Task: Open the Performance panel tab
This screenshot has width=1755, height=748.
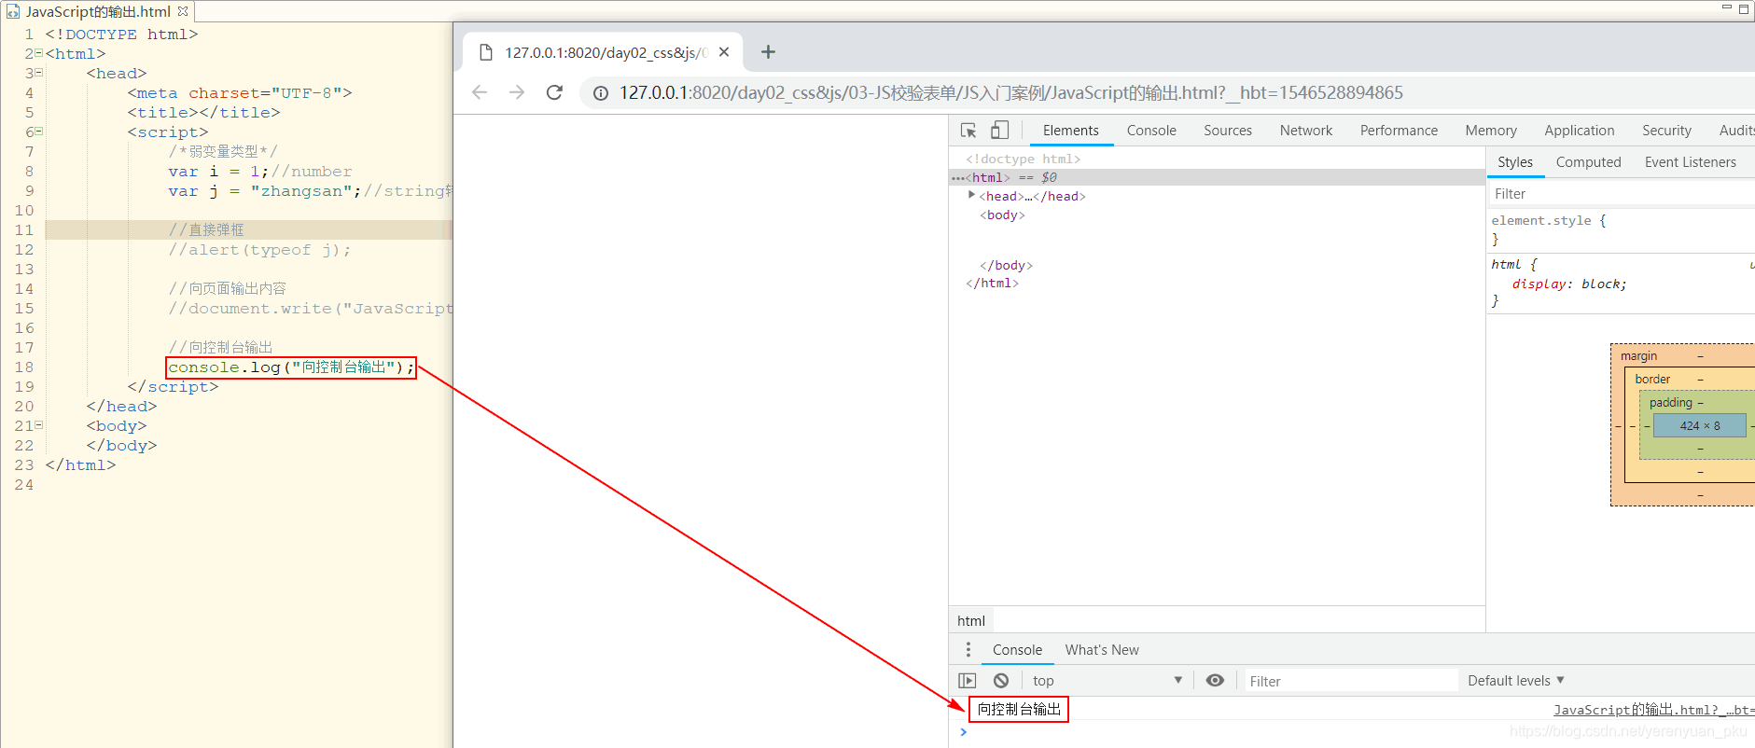Action: (x=1399, y=131)
